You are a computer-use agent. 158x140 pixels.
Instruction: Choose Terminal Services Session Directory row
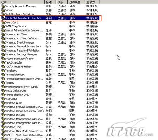point(50,79)
